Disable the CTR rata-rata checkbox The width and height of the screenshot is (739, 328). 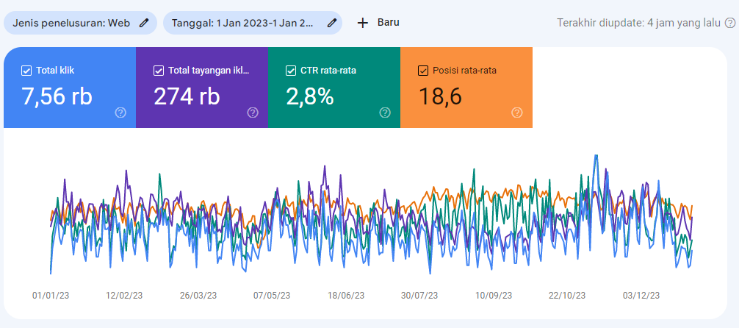pyautogui.click(x=291, y=71)
